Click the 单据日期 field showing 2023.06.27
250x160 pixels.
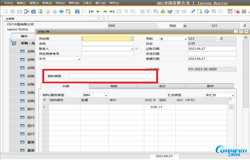point(212,59)
